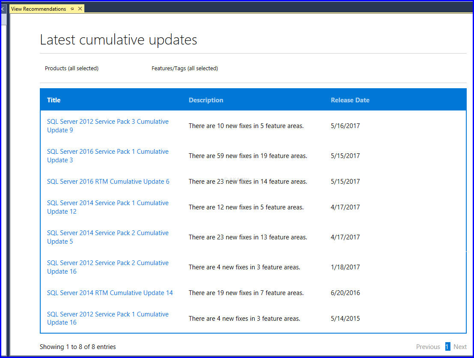The image size is (474, 358).
Task: Click the release date 1/18/2017
Action: [345, 267]
